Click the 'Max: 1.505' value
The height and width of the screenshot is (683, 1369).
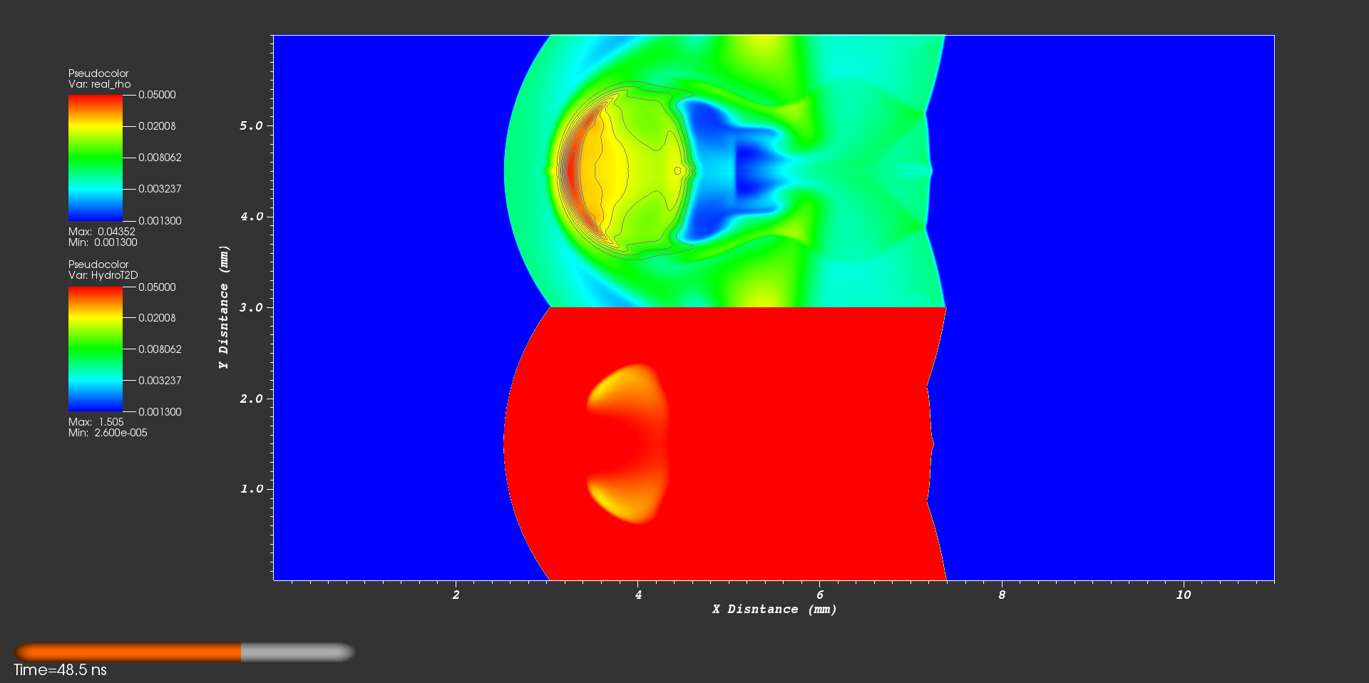pyautogui.click(x=96, y=422)
